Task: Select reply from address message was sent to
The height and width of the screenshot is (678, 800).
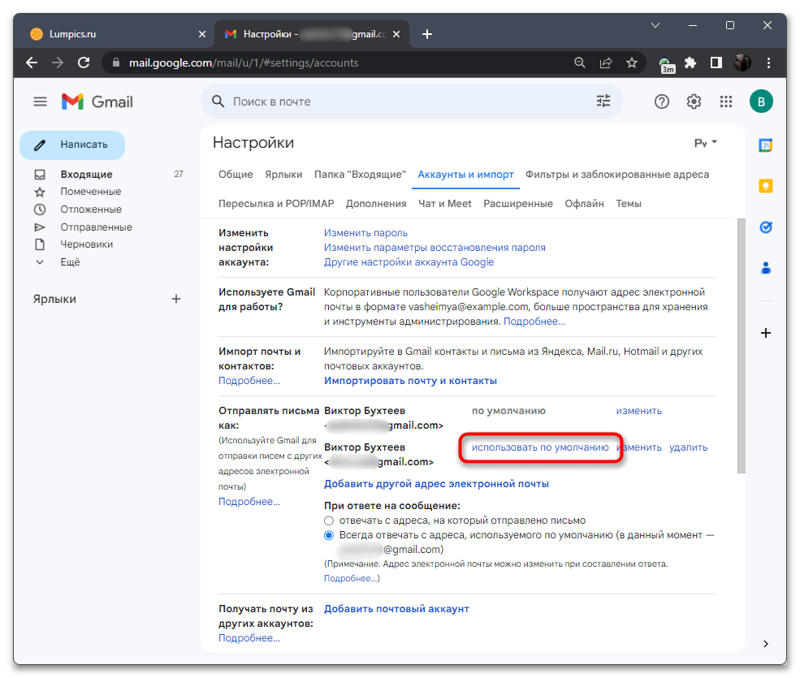Action: 329,520
